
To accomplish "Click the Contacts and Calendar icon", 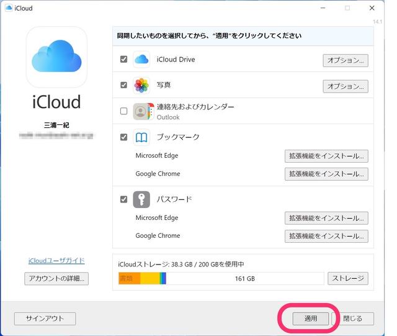I will click(142, 111).
